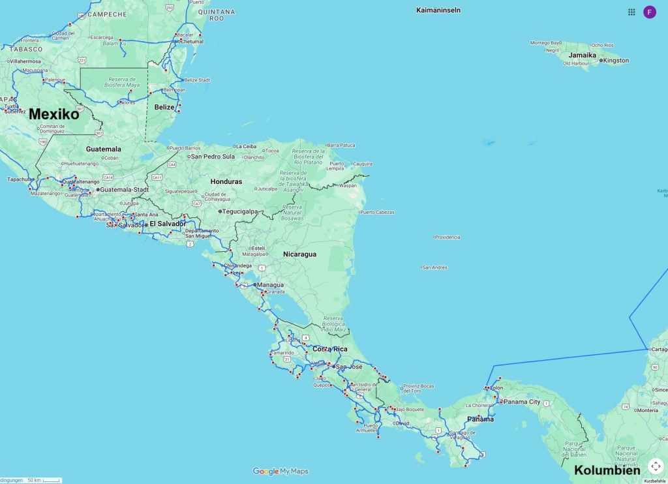
Task: Click the Google My Maps logo
Action: [x=281, y=472]
